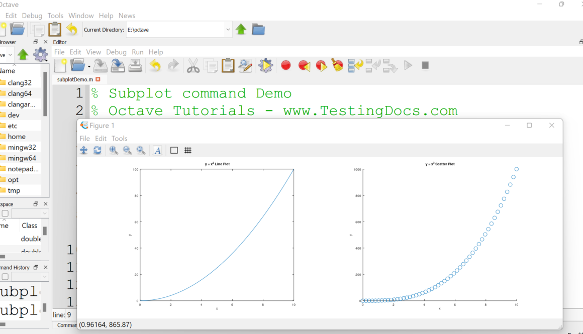Click File Browser vertical scrollbar
This screenshot has height=334, width=583.
click(x=45, y=93)
